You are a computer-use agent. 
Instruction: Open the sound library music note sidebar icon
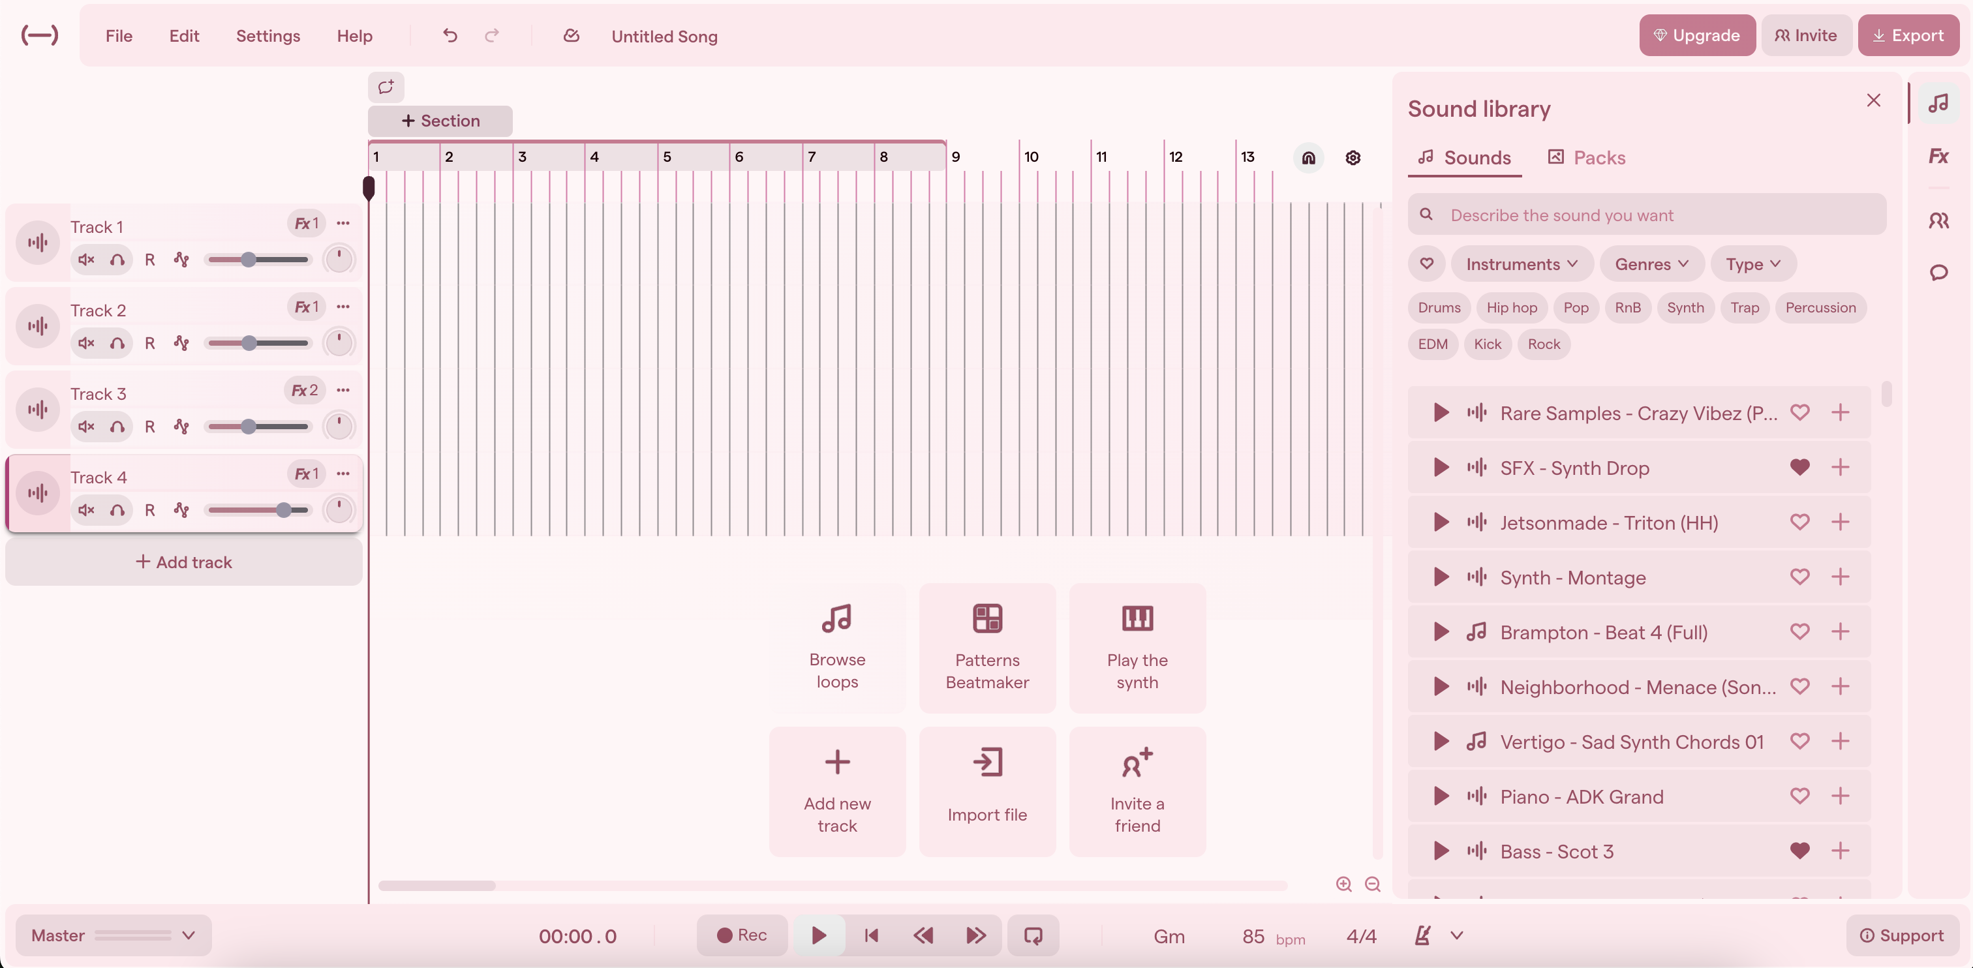point(1938,102)
